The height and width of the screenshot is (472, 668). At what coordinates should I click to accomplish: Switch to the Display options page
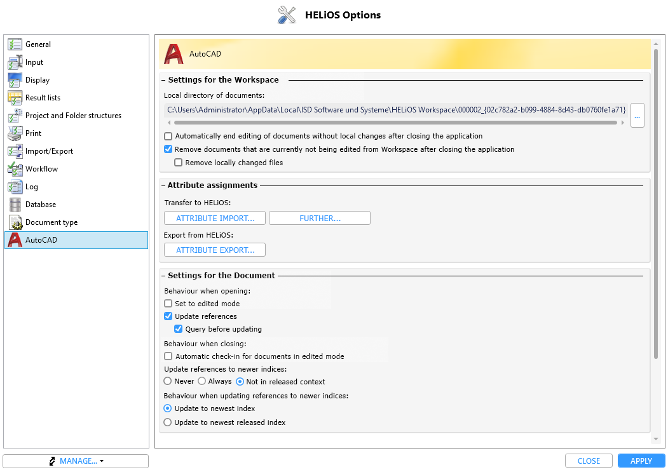click(76, 80)
